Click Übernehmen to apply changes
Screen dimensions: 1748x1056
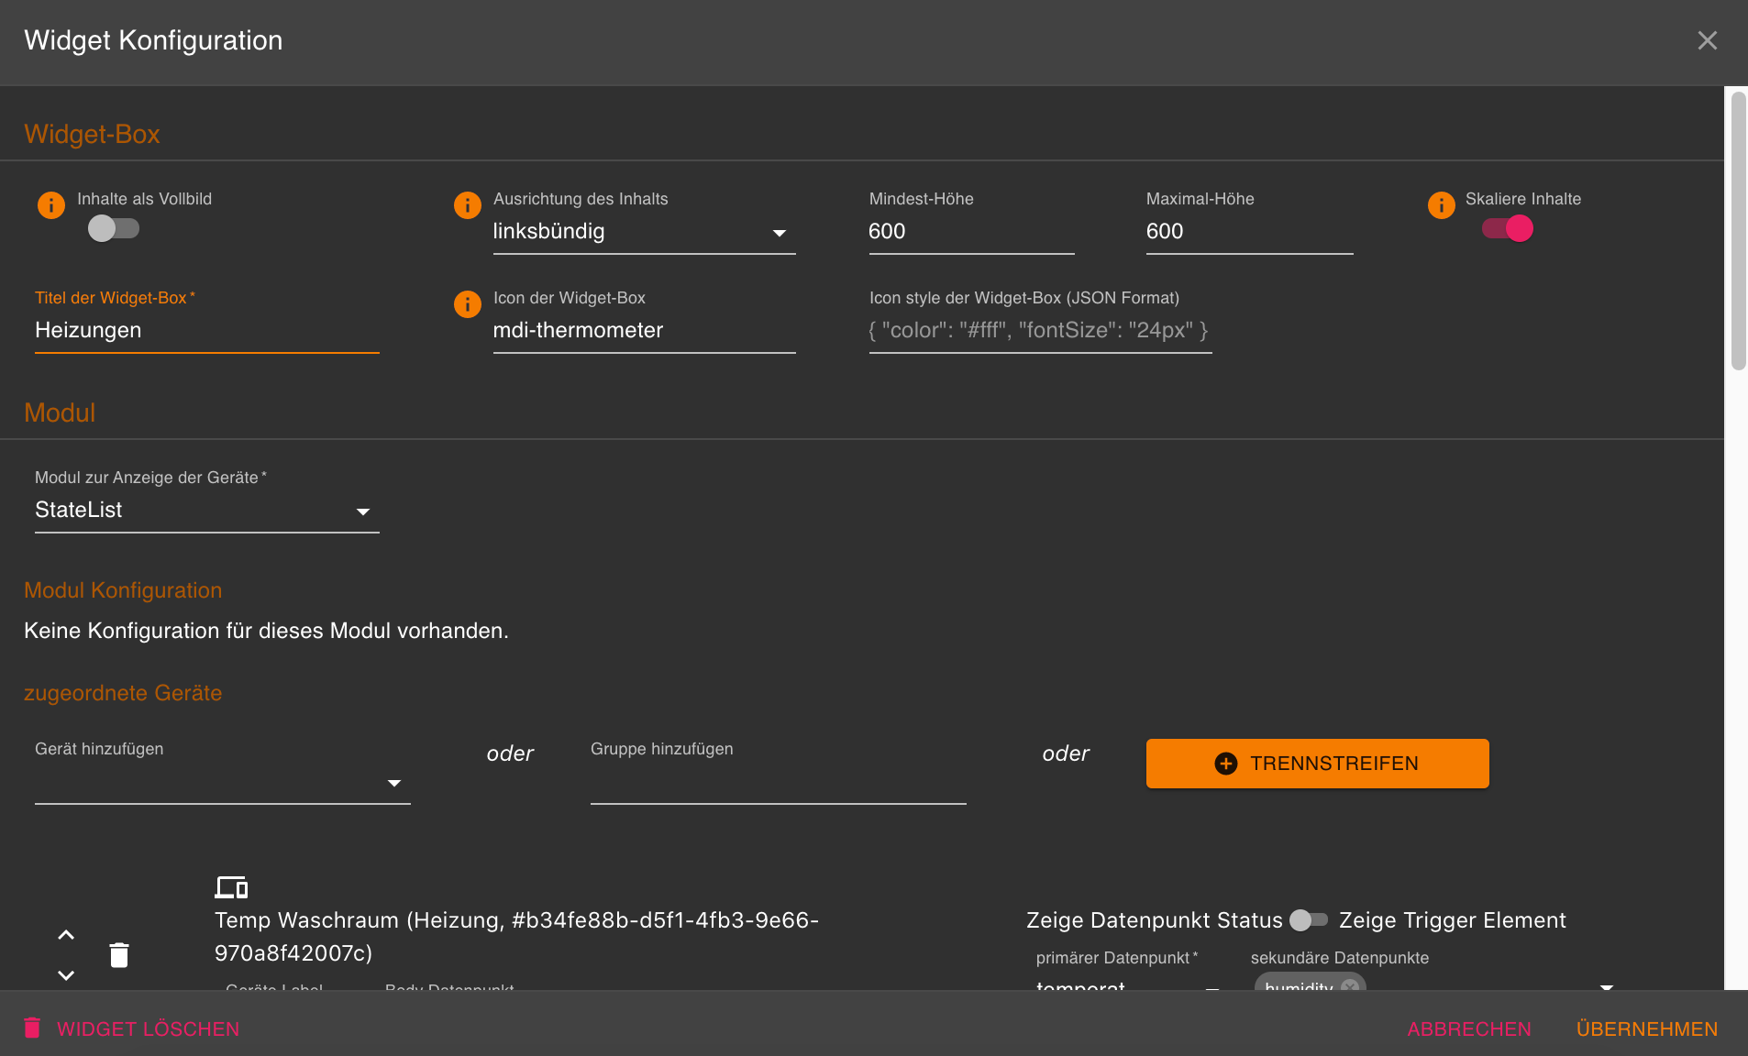(1647, 1028)
